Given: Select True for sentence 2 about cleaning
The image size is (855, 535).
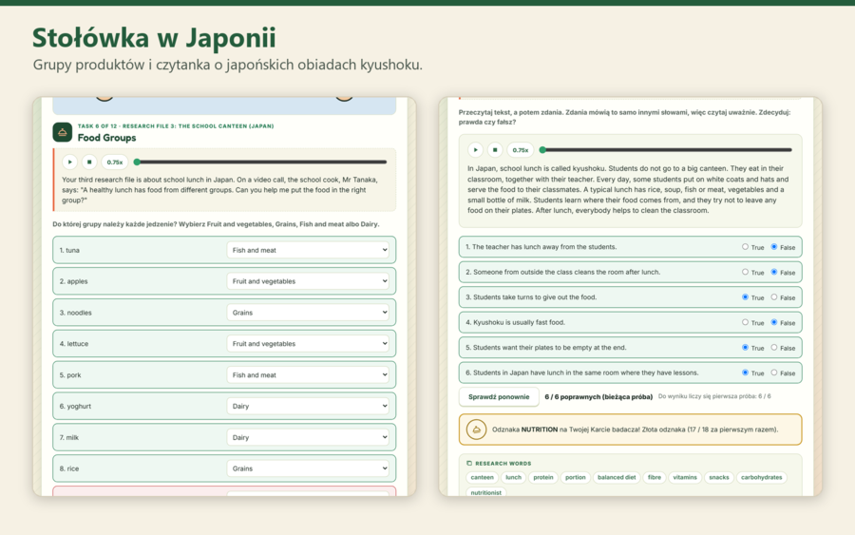Looking at the screenshot, I should pyautogui.click(x=745, y=272).
